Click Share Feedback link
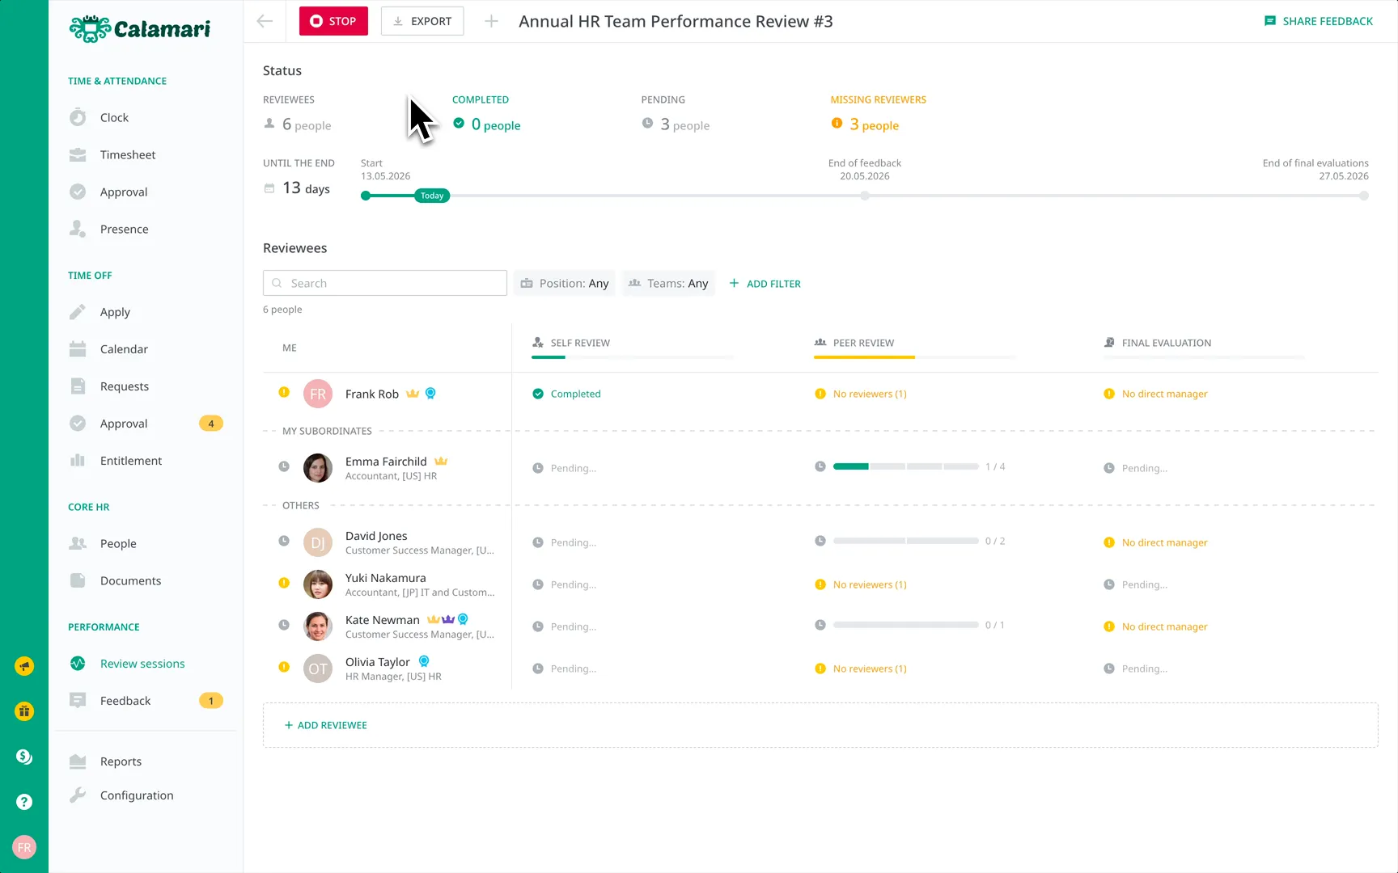This screenshot has height=873, width=1398. [x=1319, y=21]
